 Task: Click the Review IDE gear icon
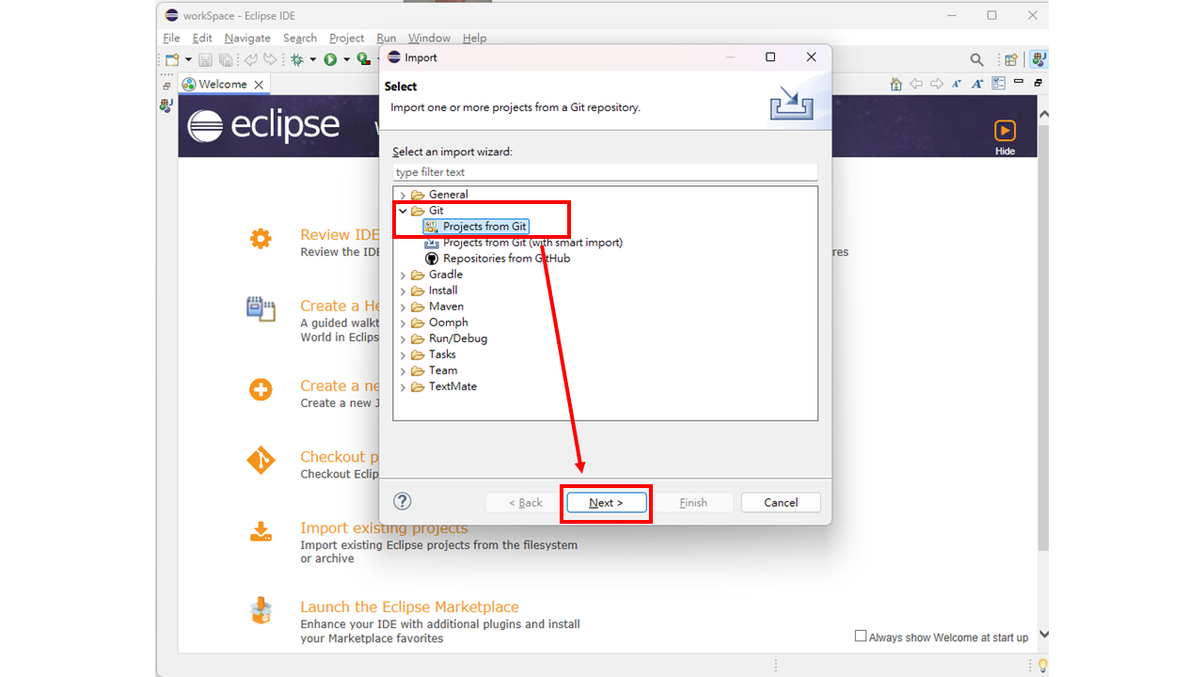click(x=261, y=239)
